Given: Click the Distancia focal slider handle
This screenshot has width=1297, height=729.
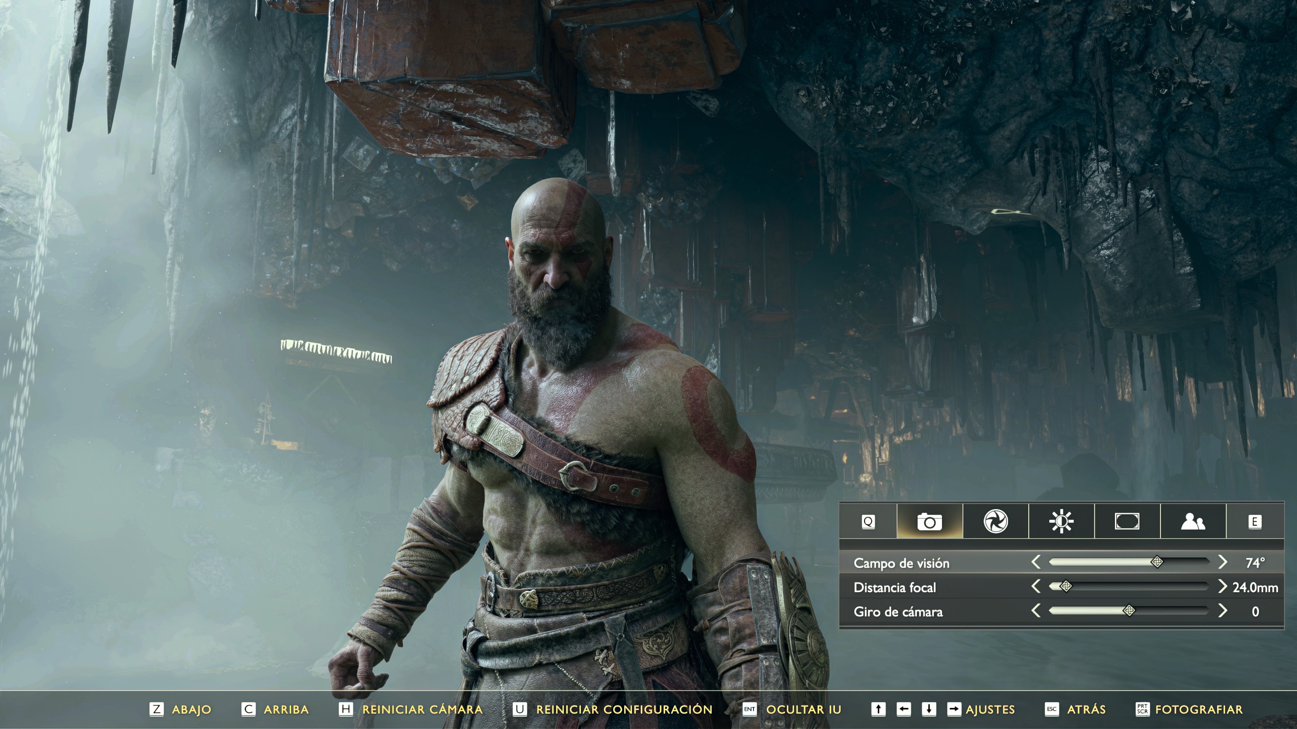Looking at the screenshot, I should coord(1066,586).
